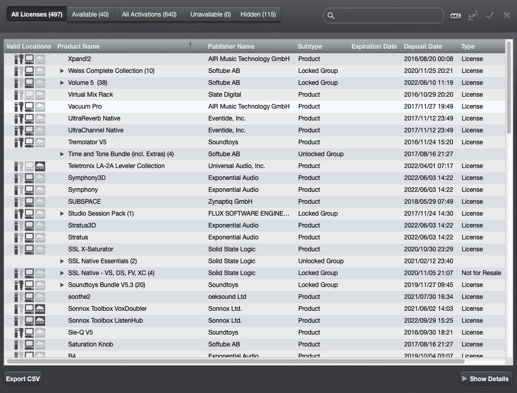Open the All Activations (640) tab
The image size is (517, 393).
[149, 14]
